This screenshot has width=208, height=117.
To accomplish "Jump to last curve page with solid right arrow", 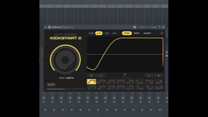I will tap(159, 75).
